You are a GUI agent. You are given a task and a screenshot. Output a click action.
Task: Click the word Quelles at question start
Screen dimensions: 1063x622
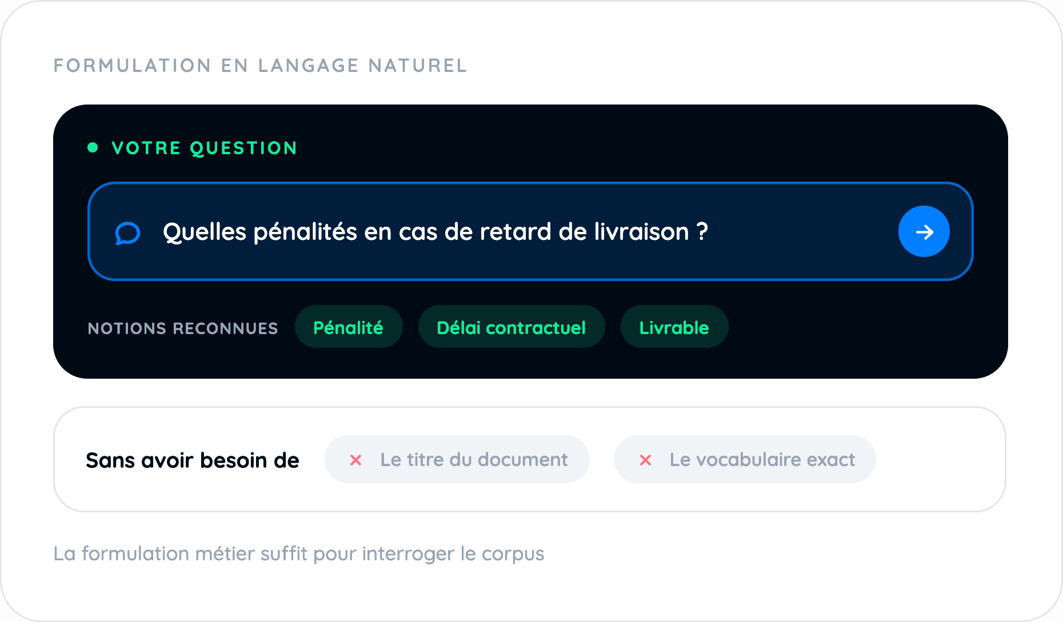205,232
